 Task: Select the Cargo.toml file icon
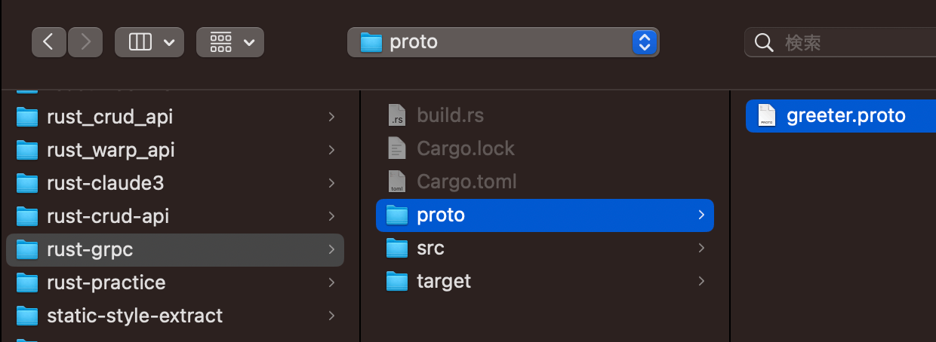click(x=396, y=182)
